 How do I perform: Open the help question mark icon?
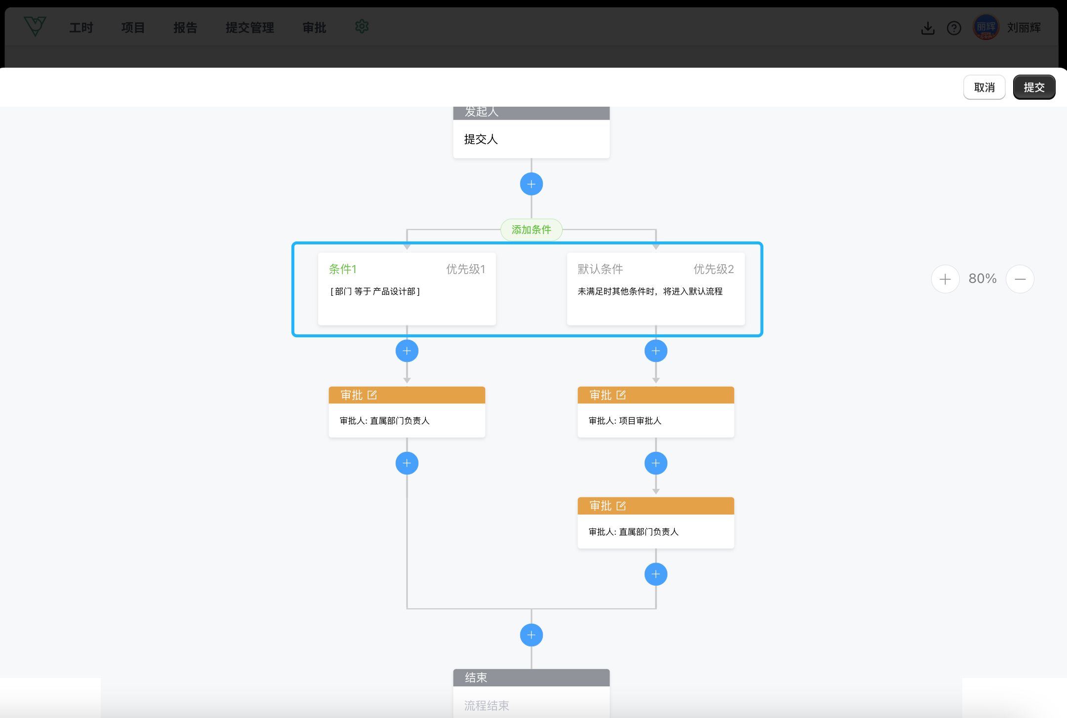pyautogui.click(x=954, y=28)
